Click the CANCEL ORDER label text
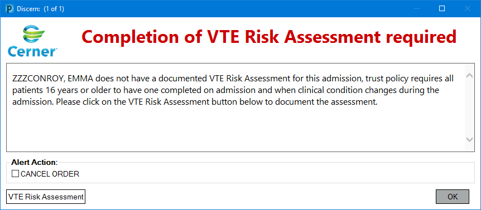This screenshot has height=210, width=481. point(50,174)
